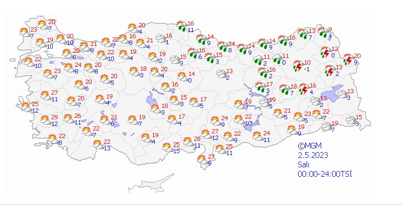This screenshot has height=205, width=402.
Task: Click the partly sunny icon beside 26 / 11
Action: point(69,119)
